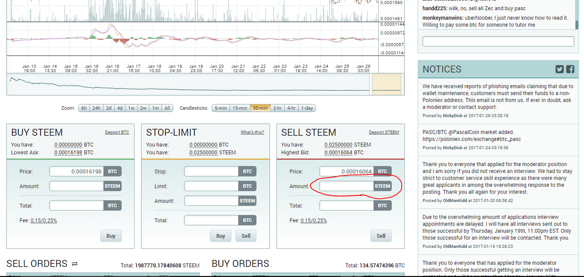Click the Jan 20 17:30 label on the time axis
Image resolution: width=584 pixels, height=277 pixels.
tap(217, 68)
